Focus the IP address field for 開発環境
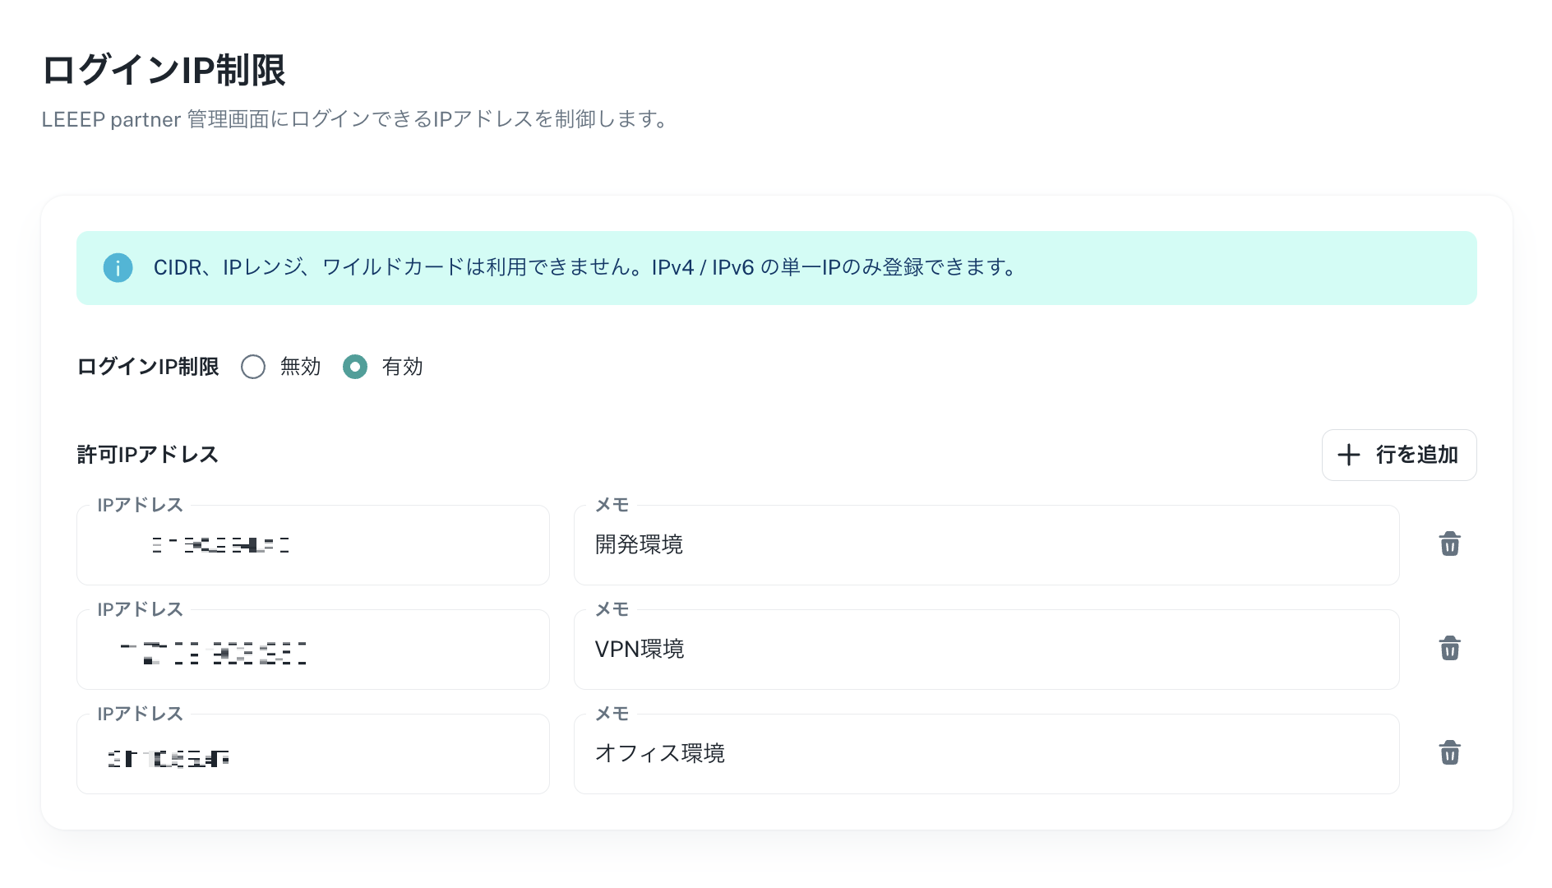The width and height of the screenshot is (1552, 888). 313,545
